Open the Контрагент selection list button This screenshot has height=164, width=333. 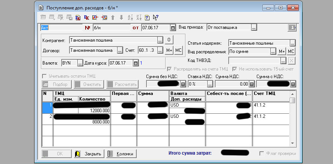tap(160, 40)
